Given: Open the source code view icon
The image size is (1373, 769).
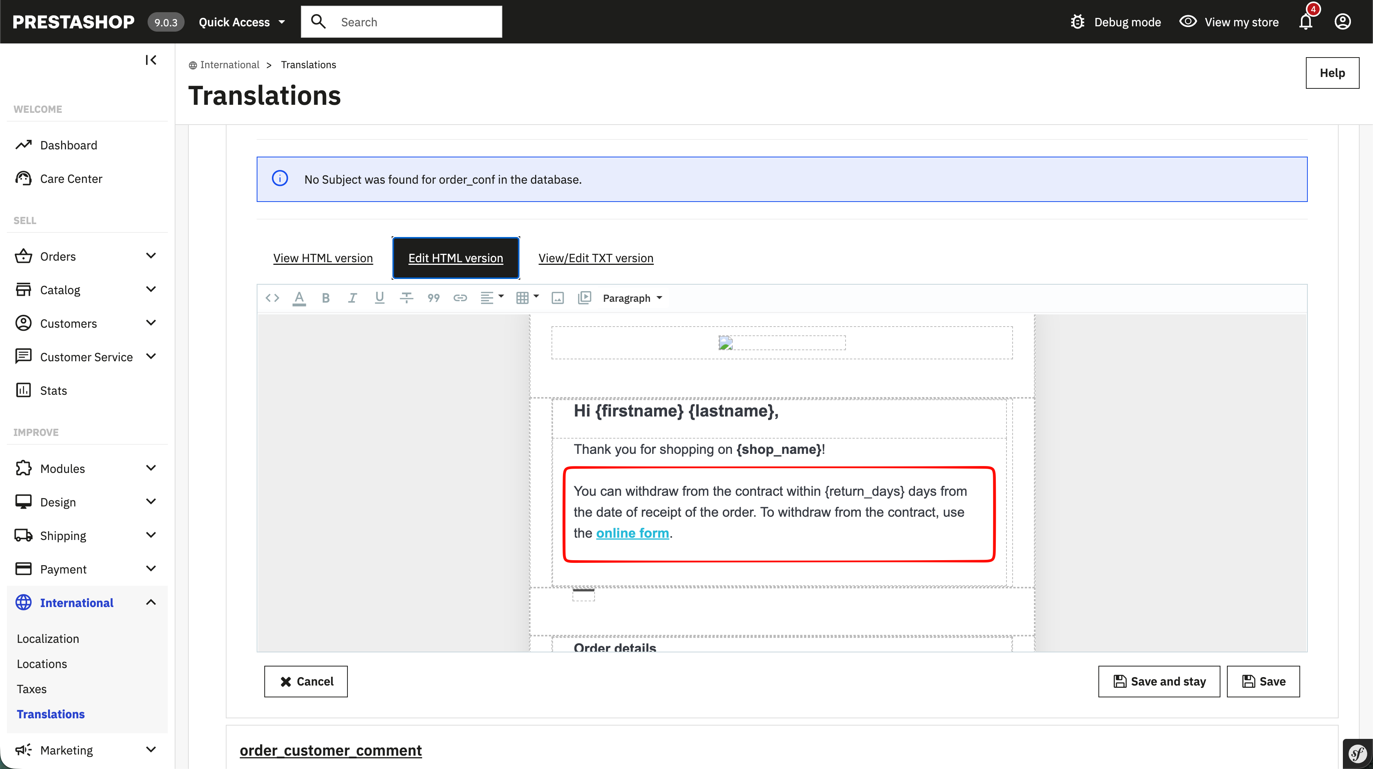Looking at the screenshot, I should coord(272,298).
